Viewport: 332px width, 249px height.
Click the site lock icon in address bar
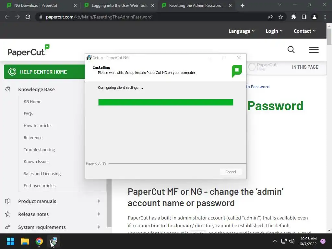tap(41, 17)
